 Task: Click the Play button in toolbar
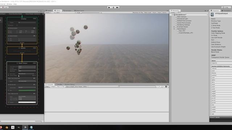(x=109, y=7)
